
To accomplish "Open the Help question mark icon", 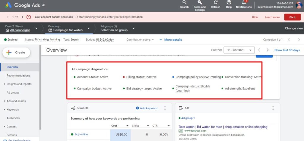I will pyautogui.click(x=229, y=3).
